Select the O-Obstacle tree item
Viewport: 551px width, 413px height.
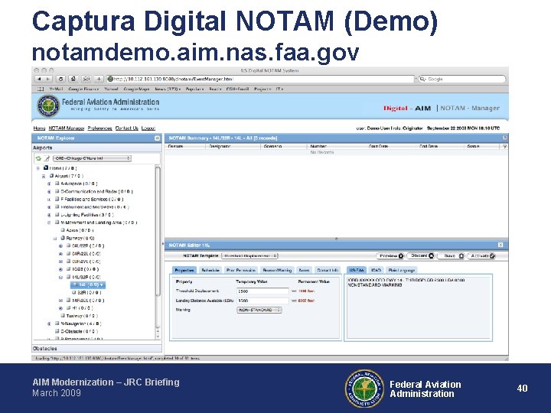click(76, 331)
